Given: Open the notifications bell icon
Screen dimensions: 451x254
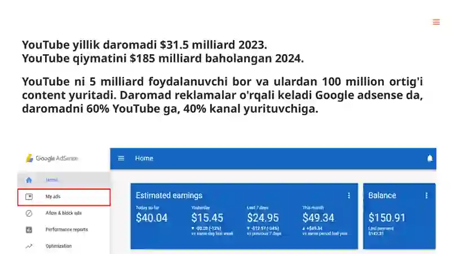Looking at the screenshot, I should [x=430, y=159].
